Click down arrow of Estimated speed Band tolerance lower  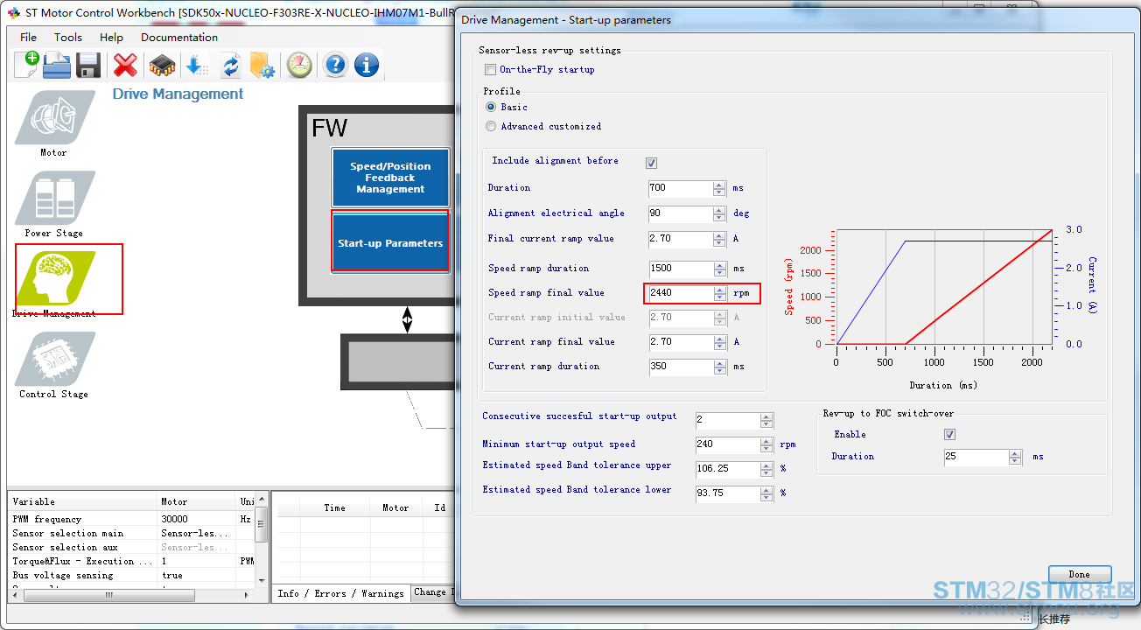[766, 498]
